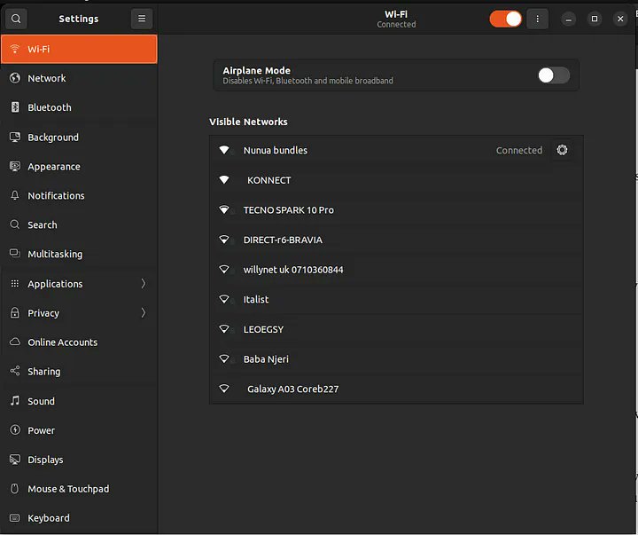Open Appearance settings panel
The height and width of the screenshot is (535, 638).
79,167
